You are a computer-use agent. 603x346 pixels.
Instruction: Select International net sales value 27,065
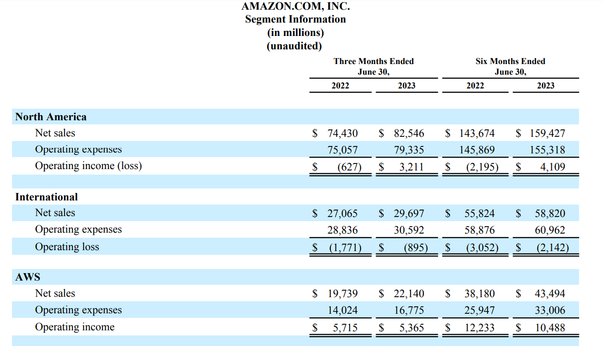click(x=342, y=214)
